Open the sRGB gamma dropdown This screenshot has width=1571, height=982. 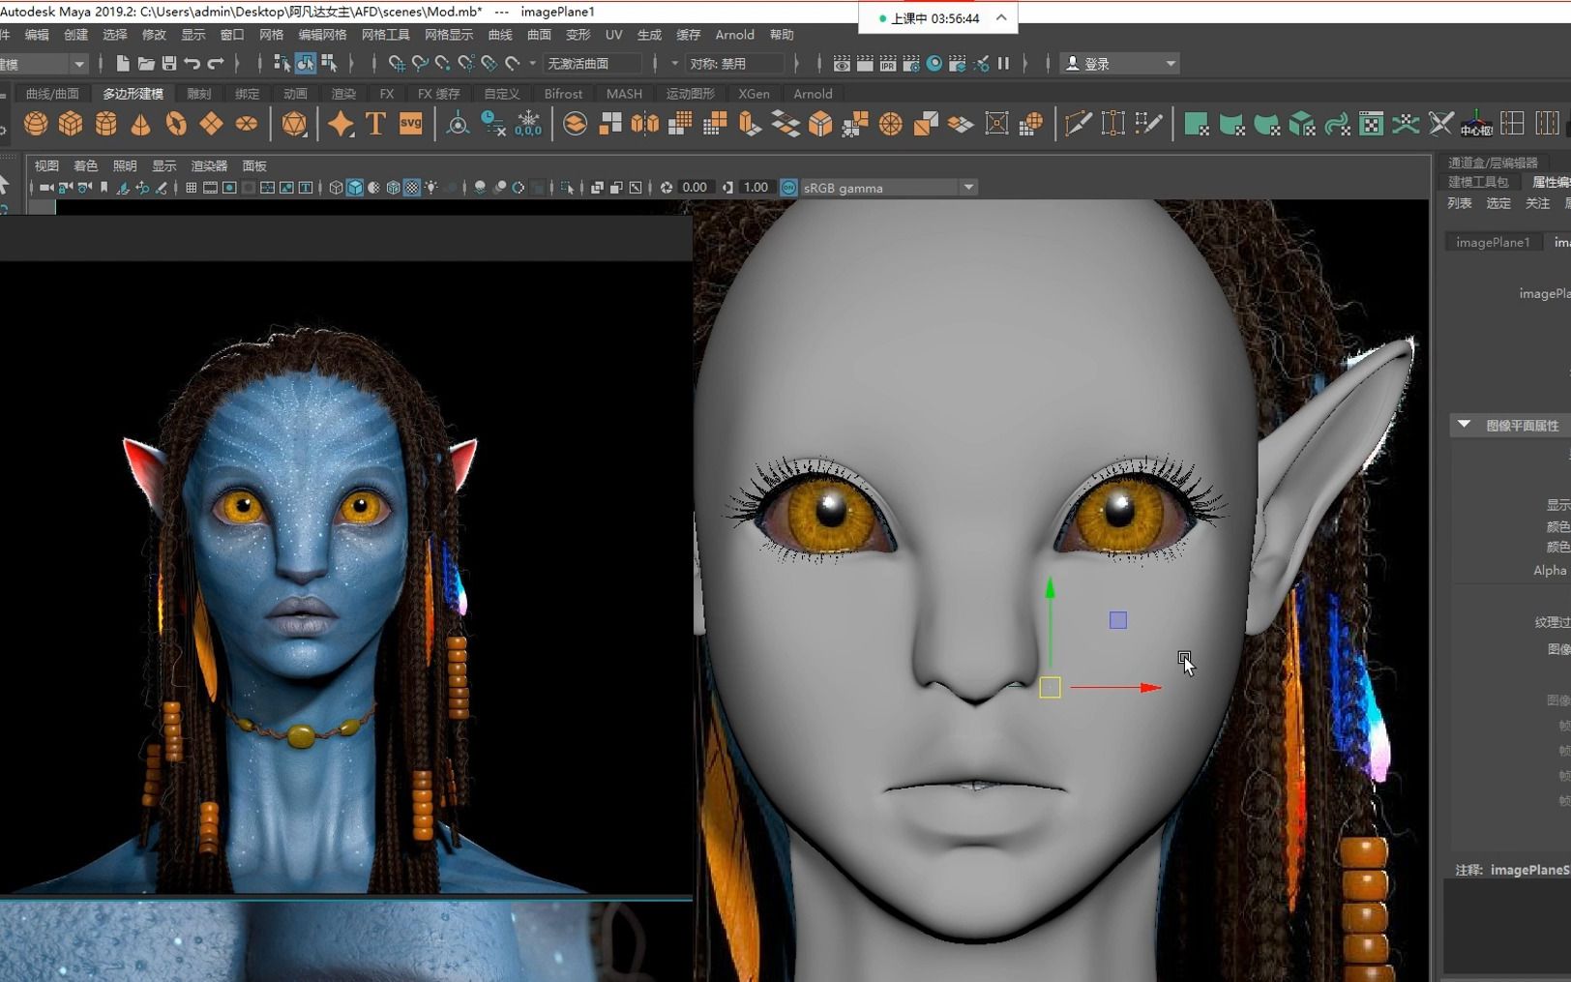pos(970,187)
